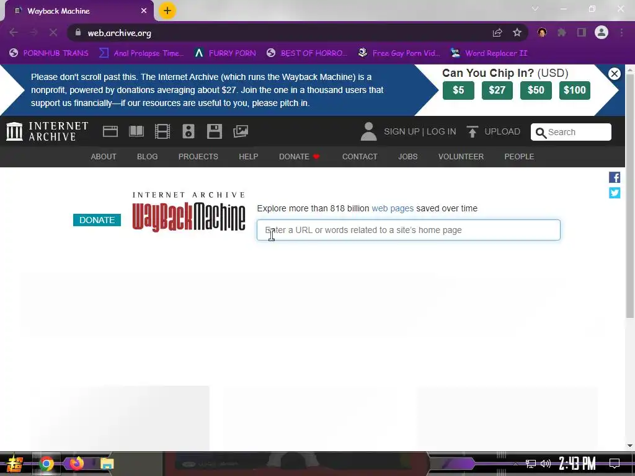Go back to previous page
635x476 pixels.
[x=14, y=33]
